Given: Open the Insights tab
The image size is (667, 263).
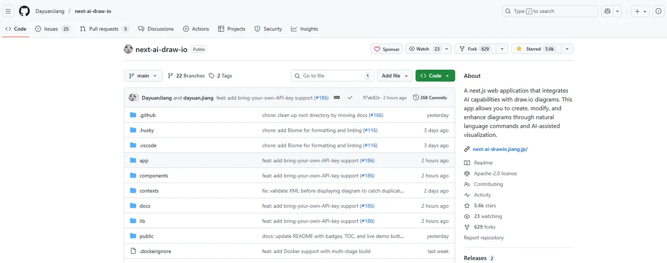Looking at the screenshot, I should (304, 29).
